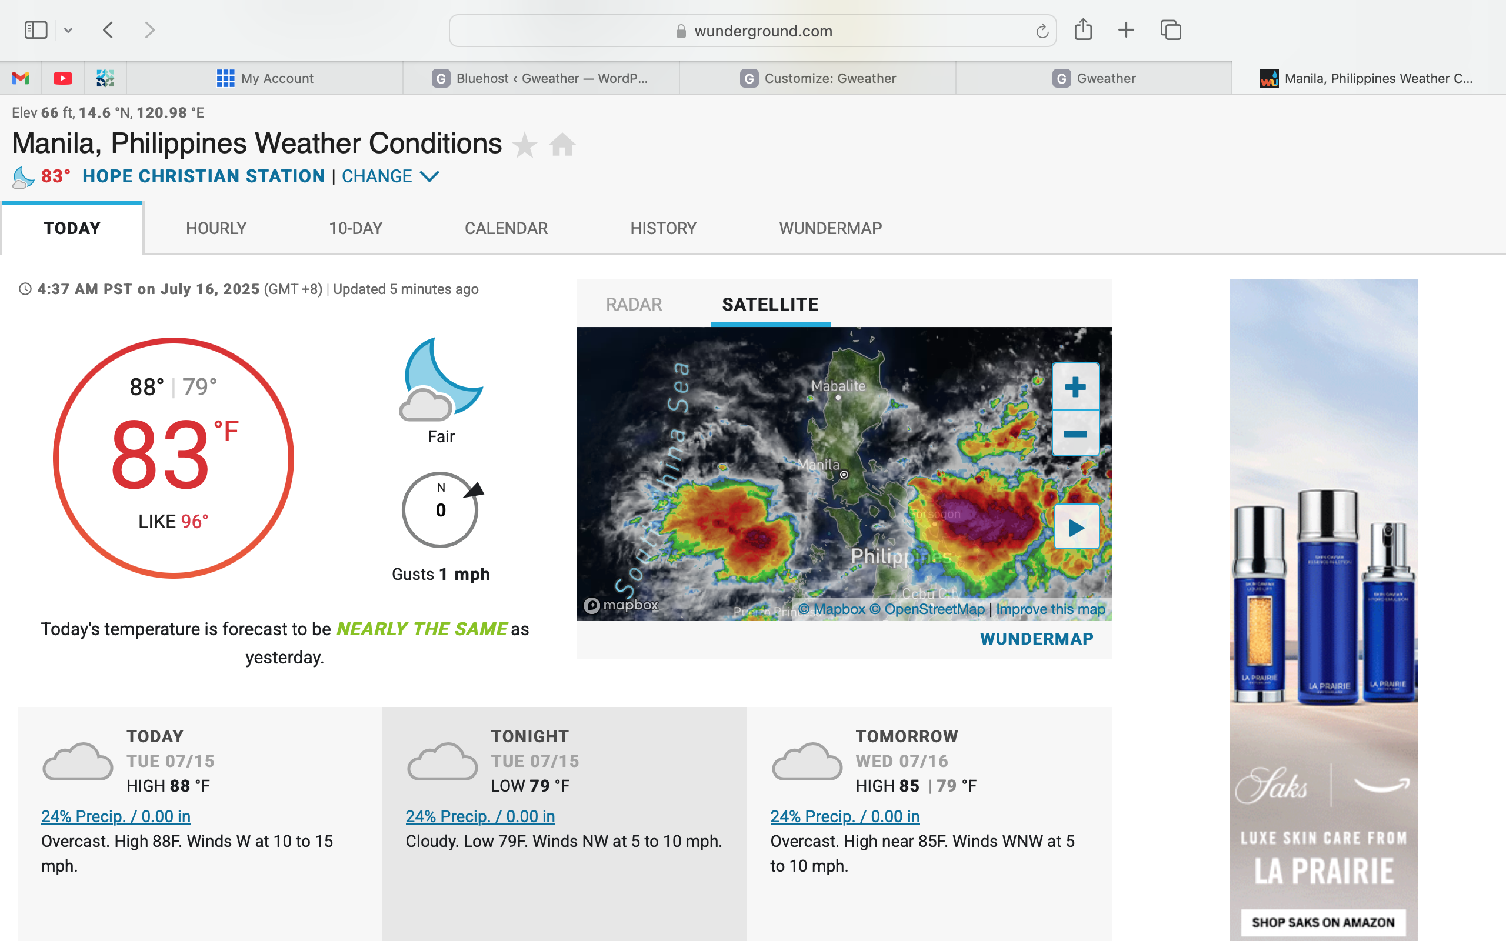Switch to the Customize: Gweather browser tab

click(818, 78)
